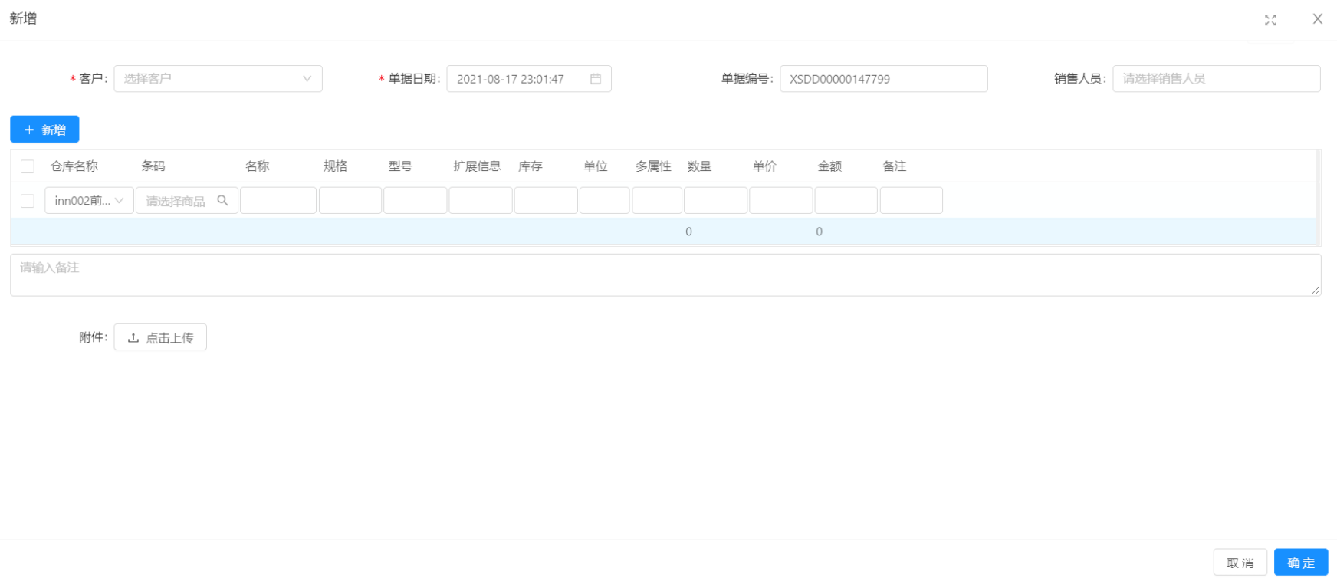Click the 新增 dialog title
Screen dimensions: 1337x578
[23, 18]
